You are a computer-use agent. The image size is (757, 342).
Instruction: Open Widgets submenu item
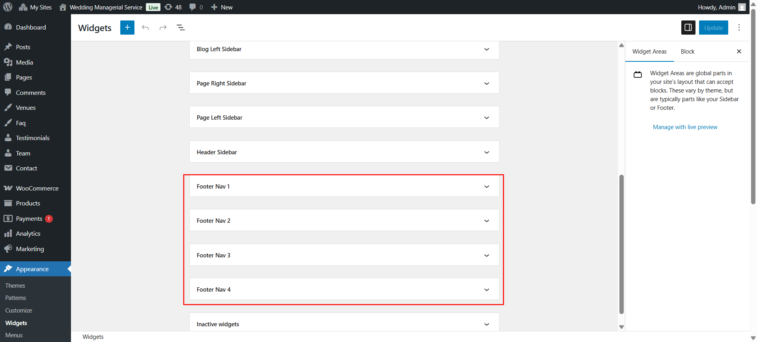(16, 323)
